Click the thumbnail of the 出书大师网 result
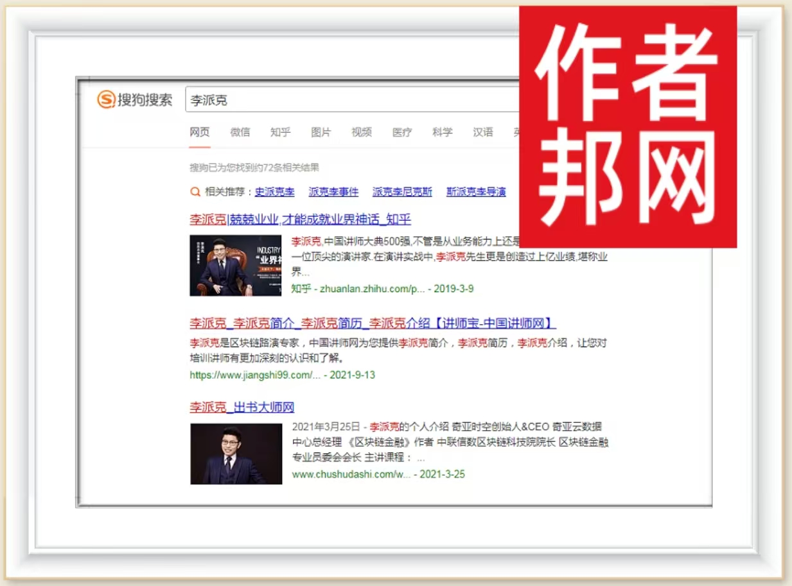 [236, 453]
